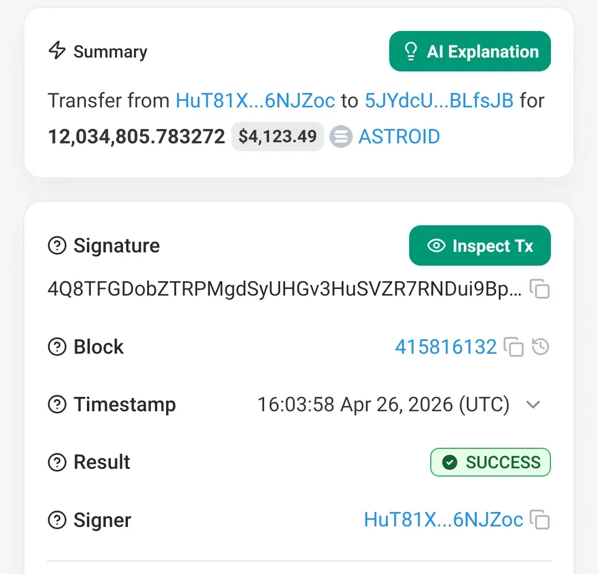Viewport: 598px width, 574px height.
Task: Open recipient address 5JYdcU...BLfsJB
Action: click(x=439, y=101)
